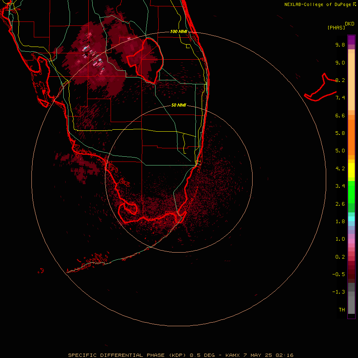This screenshot has width=358, height=358.
Task: Click the red island outline east of Florida
Action: 320,88
